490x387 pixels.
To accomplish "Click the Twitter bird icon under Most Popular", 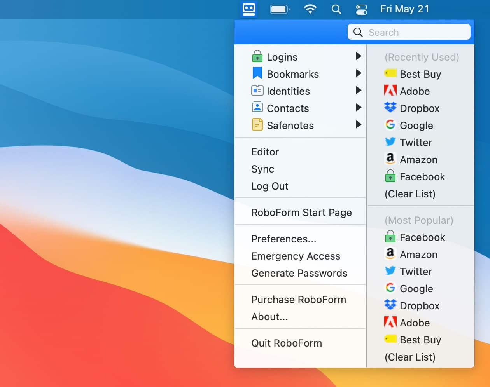I will pyautogui.click(x=390, y=271).
